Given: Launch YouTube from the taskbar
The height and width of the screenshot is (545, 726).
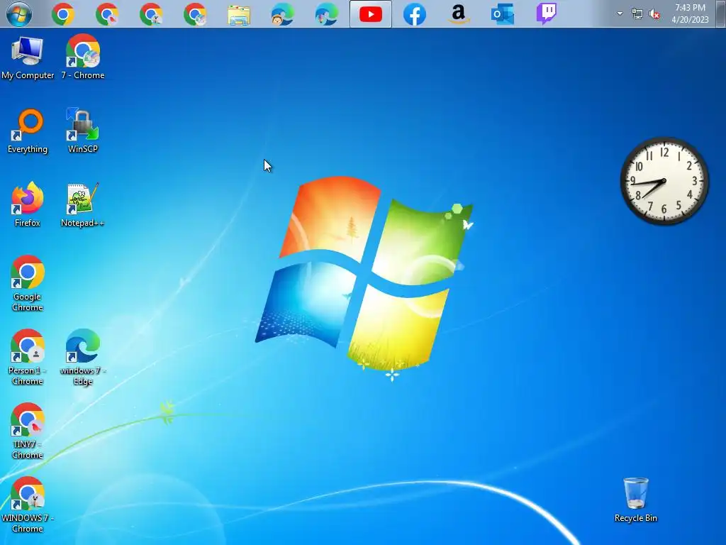Looking at the screenshot, I should coord(370,14).
